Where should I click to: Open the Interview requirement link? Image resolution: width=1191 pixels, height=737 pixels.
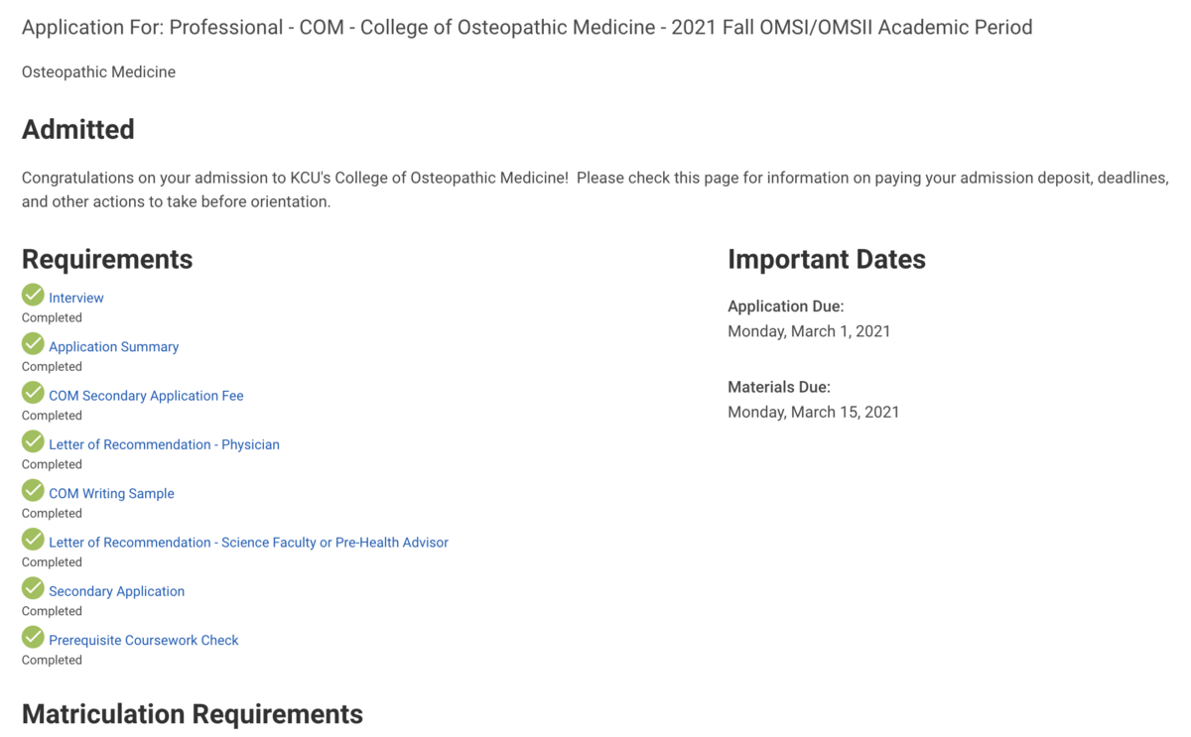click(x=76, y=298)
